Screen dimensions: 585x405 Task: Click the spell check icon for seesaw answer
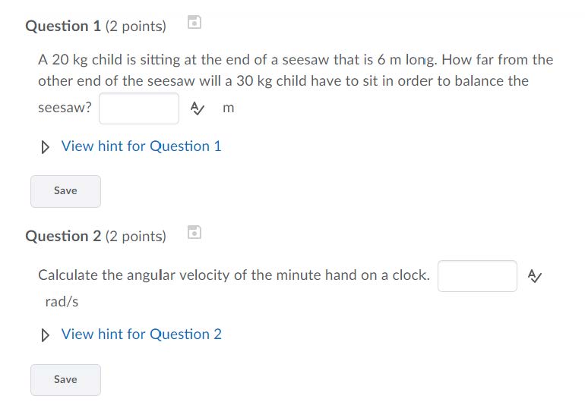click(x=197, y=108)
